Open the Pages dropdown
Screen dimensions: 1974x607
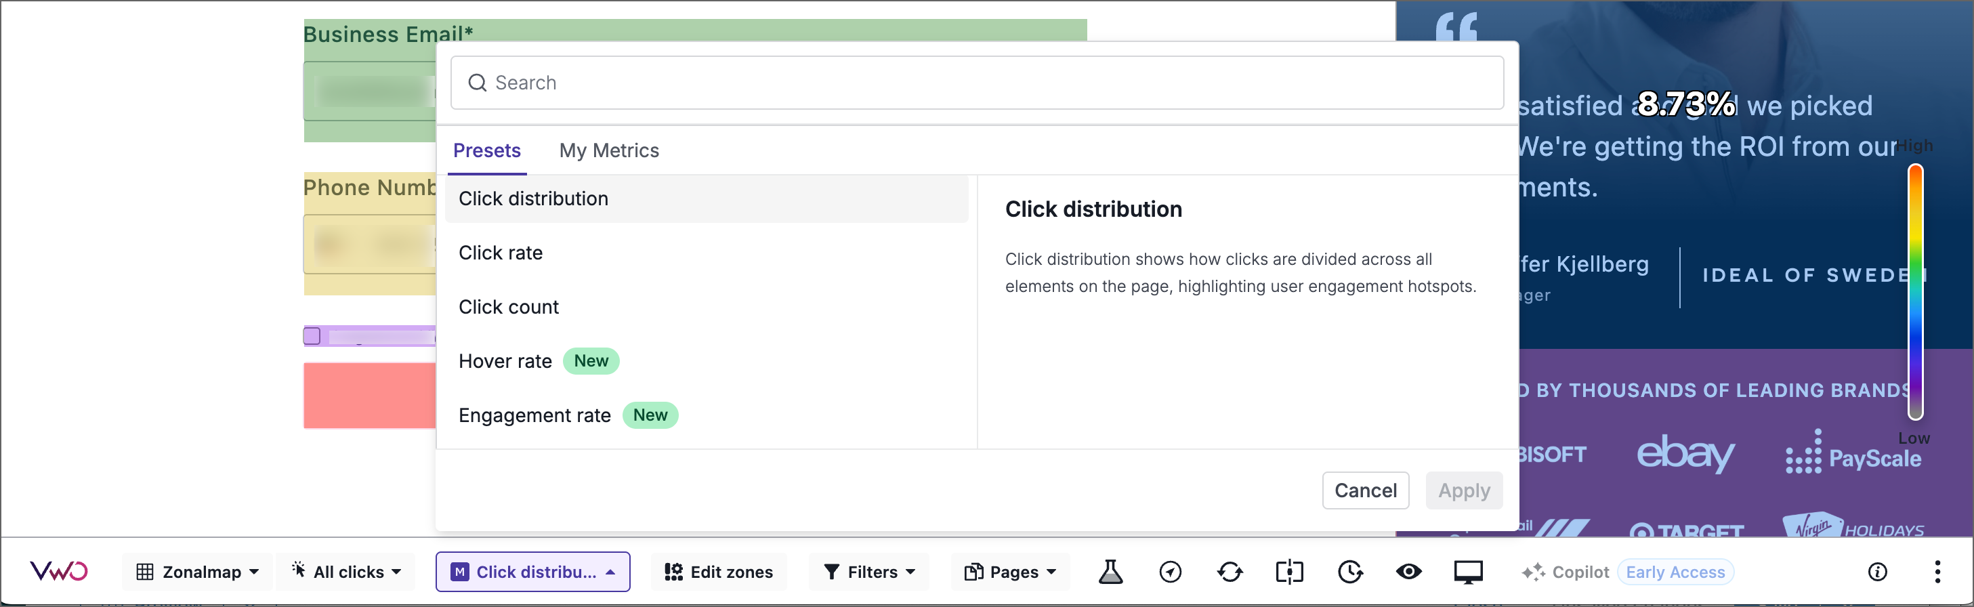pyautogui.click(x=1010, y=572)
